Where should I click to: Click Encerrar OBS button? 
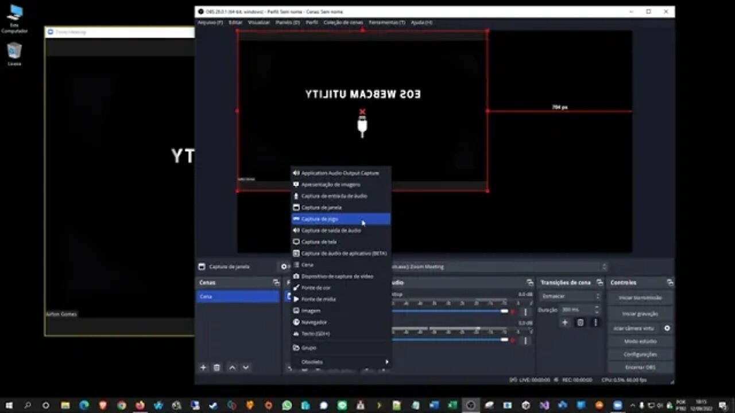click(x=640, y=367)
